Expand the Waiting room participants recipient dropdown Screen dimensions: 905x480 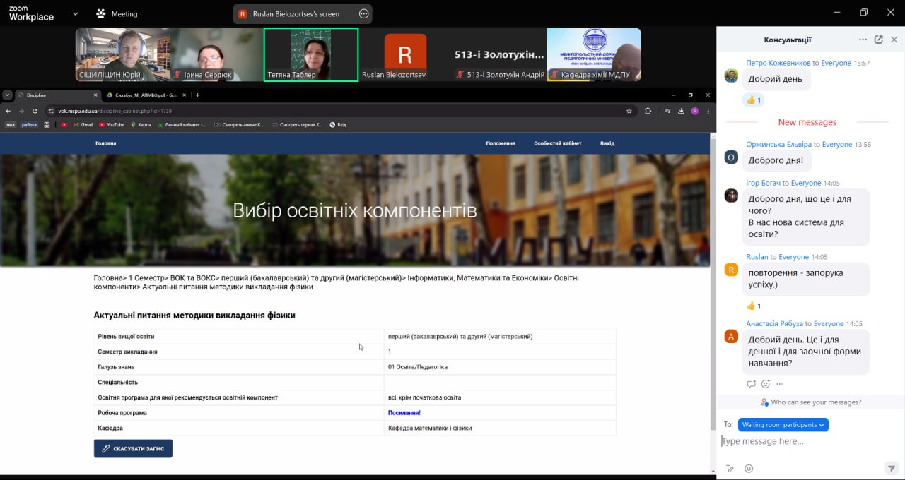coord(783,425)
